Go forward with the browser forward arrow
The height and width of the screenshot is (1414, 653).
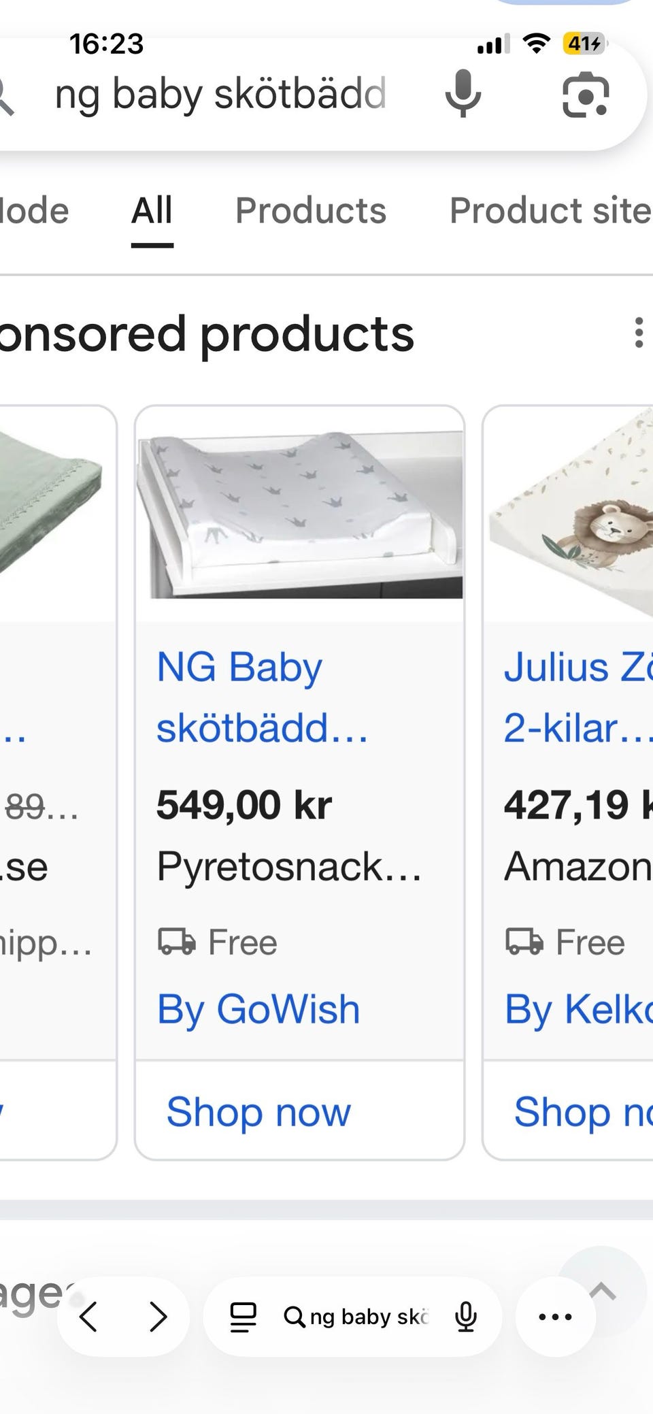(158, 1317)
